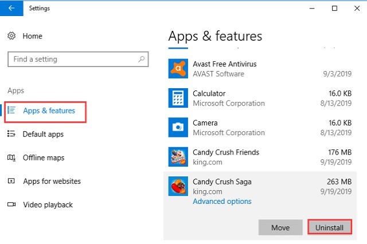The height and width of the screenshot is (244, 367).
Task: Open Home via the gear icon
Action: point(11,36)
